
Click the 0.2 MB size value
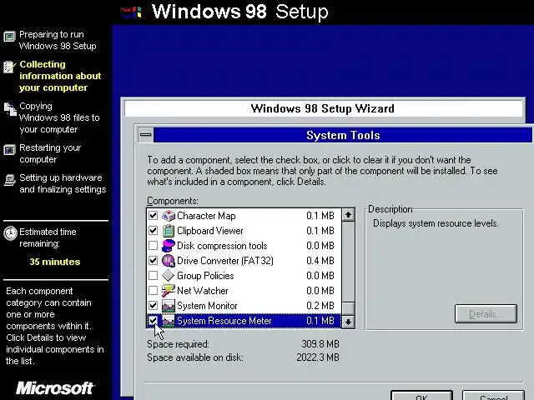click(320, 306)
